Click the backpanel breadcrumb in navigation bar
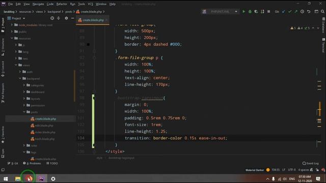Viewport: 326px width, 183px height. click(x=54, y=12)
